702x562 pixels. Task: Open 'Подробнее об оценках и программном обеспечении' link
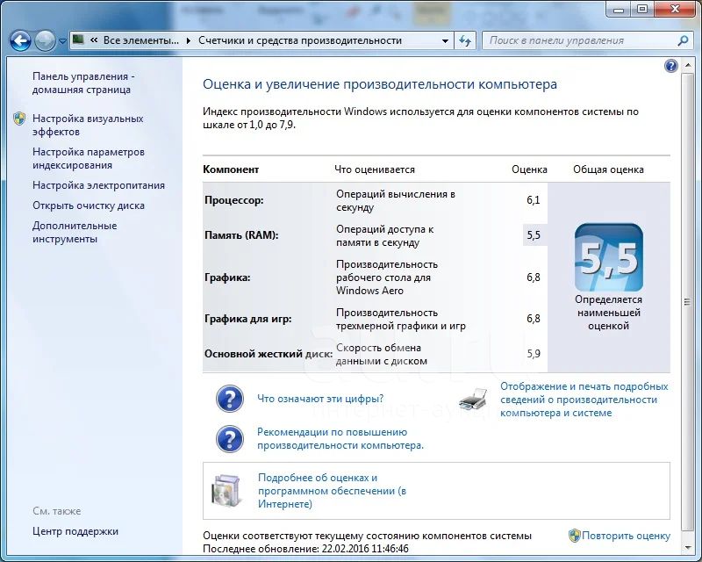click(x=333, y=491)
